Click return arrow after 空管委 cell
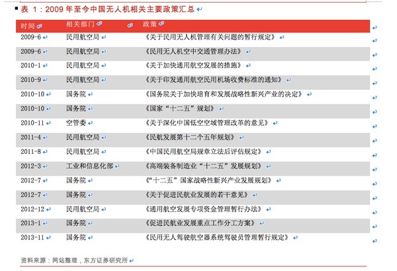397x271 pixels. pyautogui.click(x=90, y=123)
